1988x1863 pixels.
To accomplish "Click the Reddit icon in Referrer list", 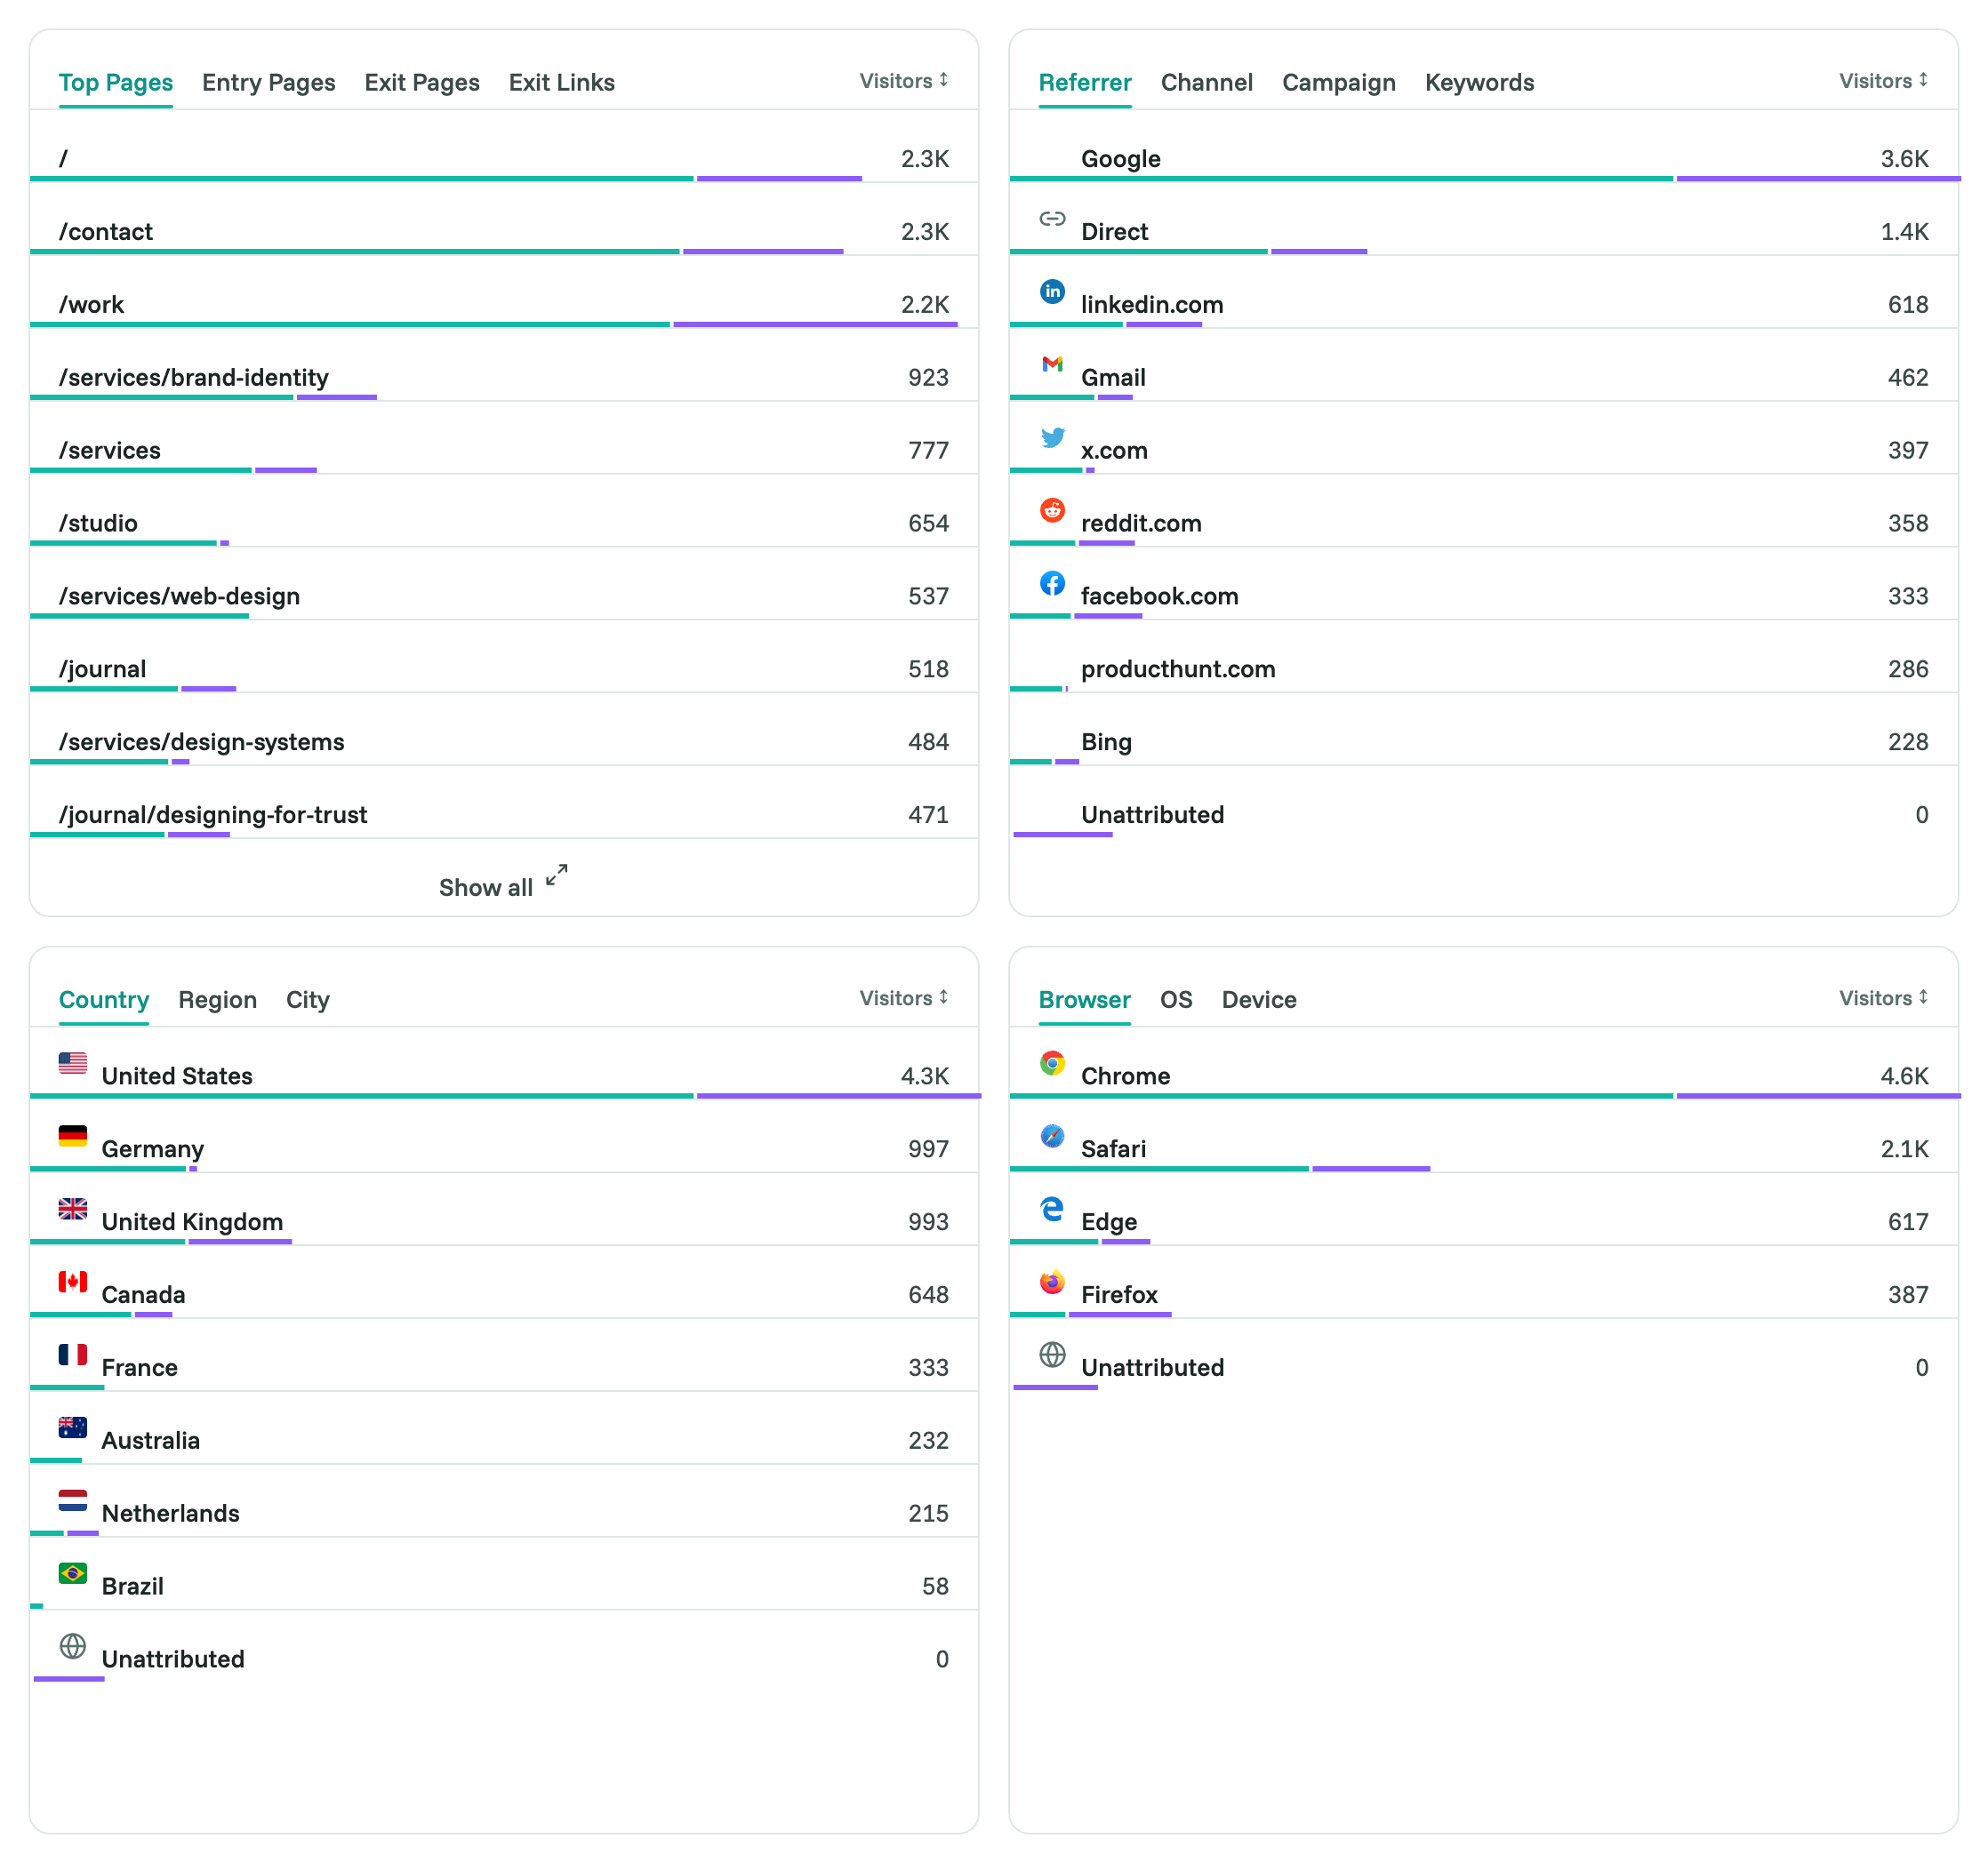I will click(x=1052, y=509).
